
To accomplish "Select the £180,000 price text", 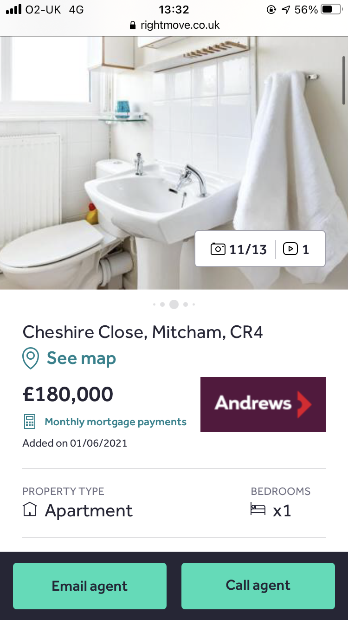I will (x=68, y=394).
